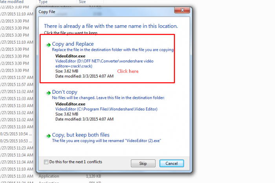275x183 pixels.
Task: Sort by the Date modified column
Action: pyautogui.click(x=12, y=2)
